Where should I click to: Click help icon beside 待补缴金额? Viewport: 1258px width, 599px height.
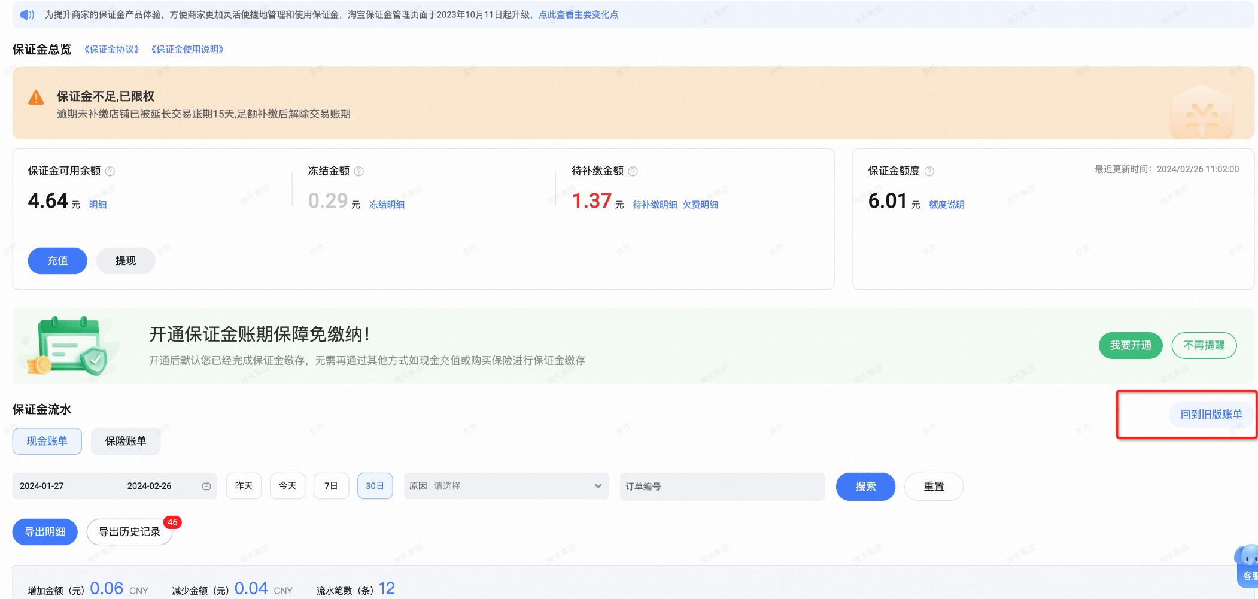tap(633, 171)
